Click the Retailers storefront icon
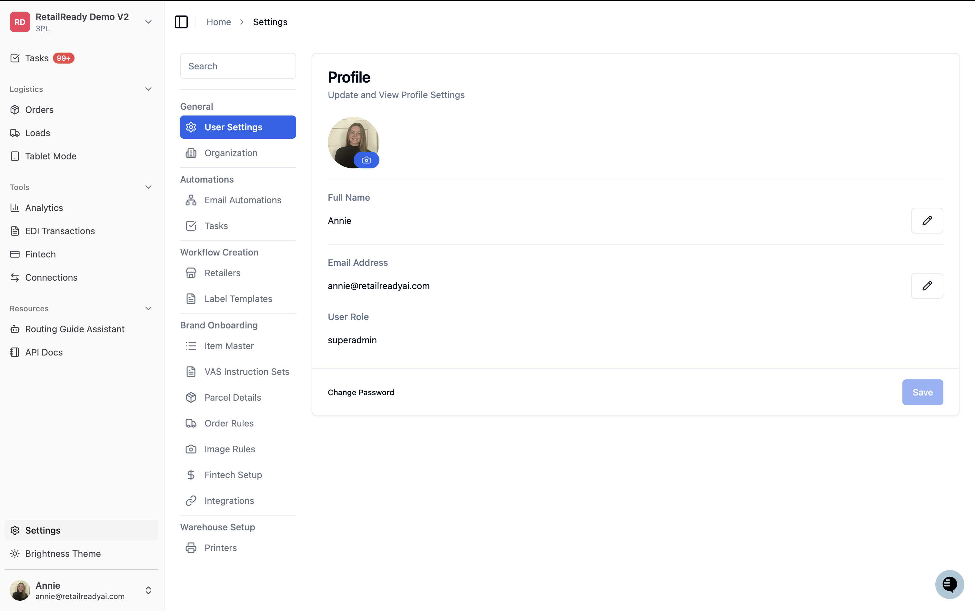Viewport: 975px width, 611px height. click(x=191, y=273)
